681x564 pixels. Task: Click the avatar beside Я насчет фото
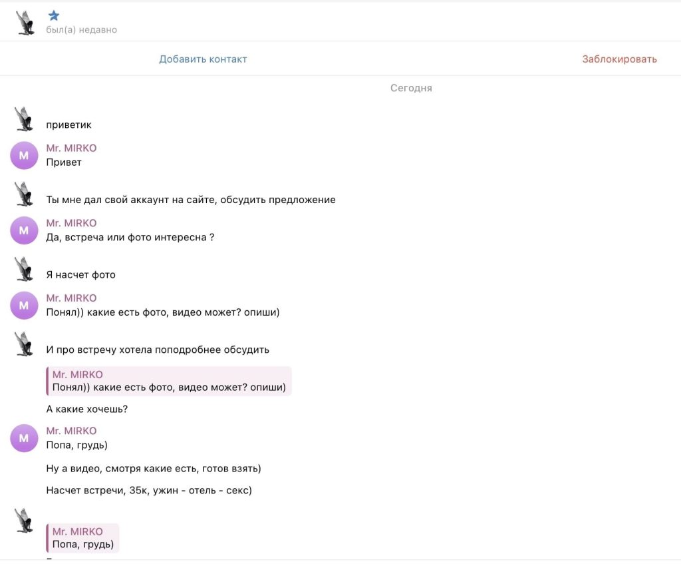25,268
